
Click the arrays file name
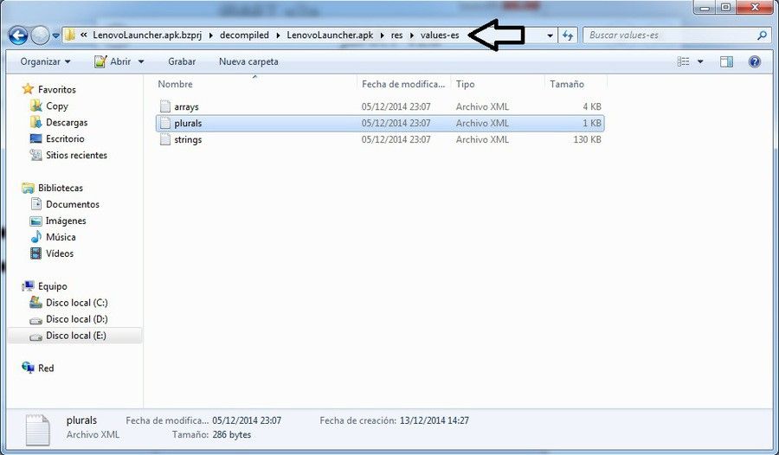tap(186, 106)
